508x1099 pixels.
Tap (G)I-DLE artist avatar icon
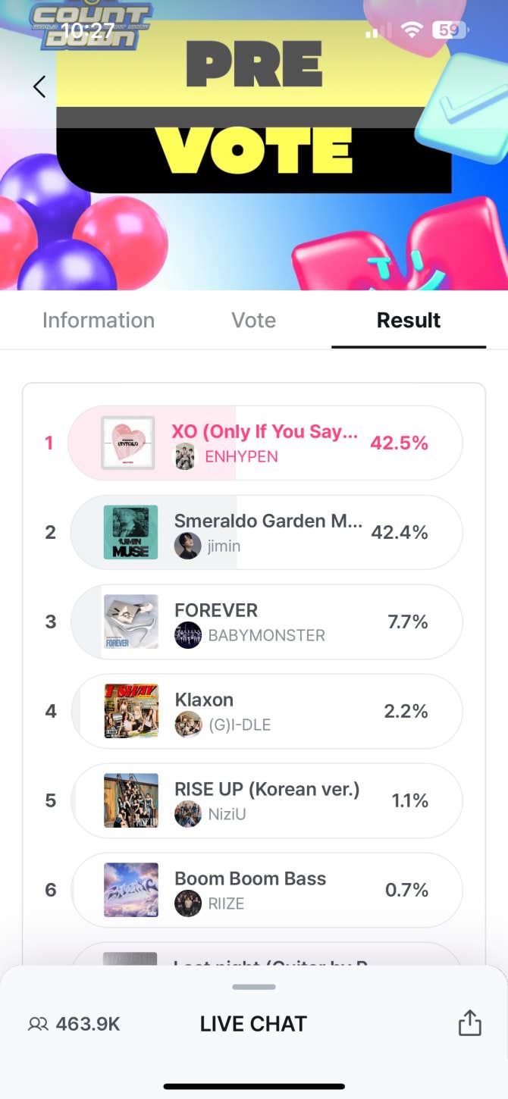pyautogui.click(x=188, y=725)
